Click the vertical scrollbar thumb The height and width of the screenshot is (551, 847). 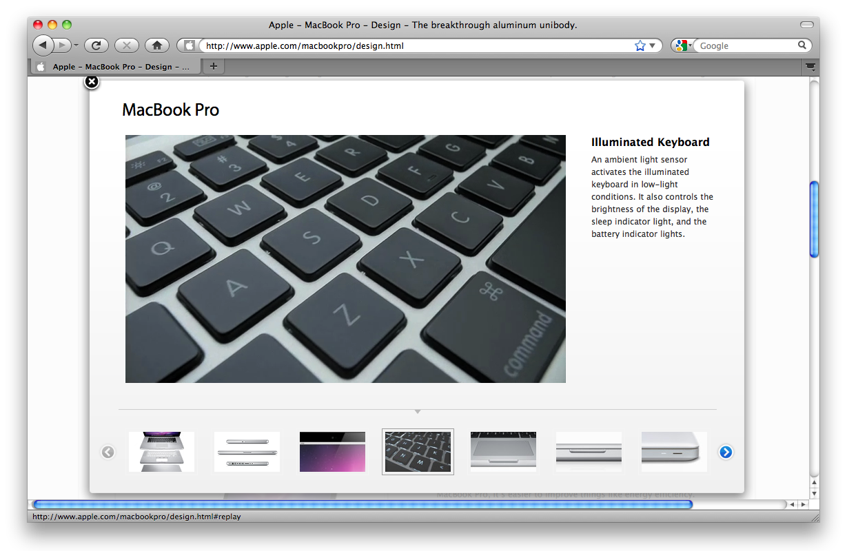(814, 219)
